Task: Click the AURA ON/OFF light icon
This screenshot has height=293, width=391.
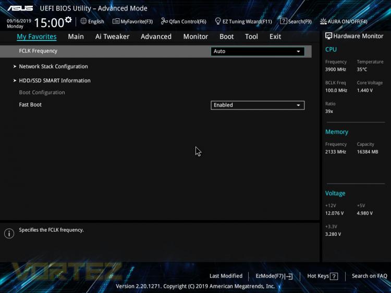Action: [323, 21]
